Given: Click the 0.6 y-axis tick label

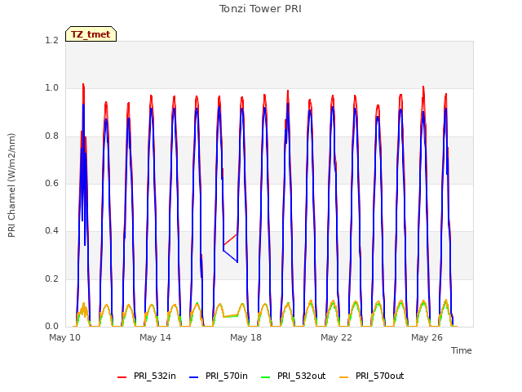Looking at the screenshot, I should coord(52,183).
